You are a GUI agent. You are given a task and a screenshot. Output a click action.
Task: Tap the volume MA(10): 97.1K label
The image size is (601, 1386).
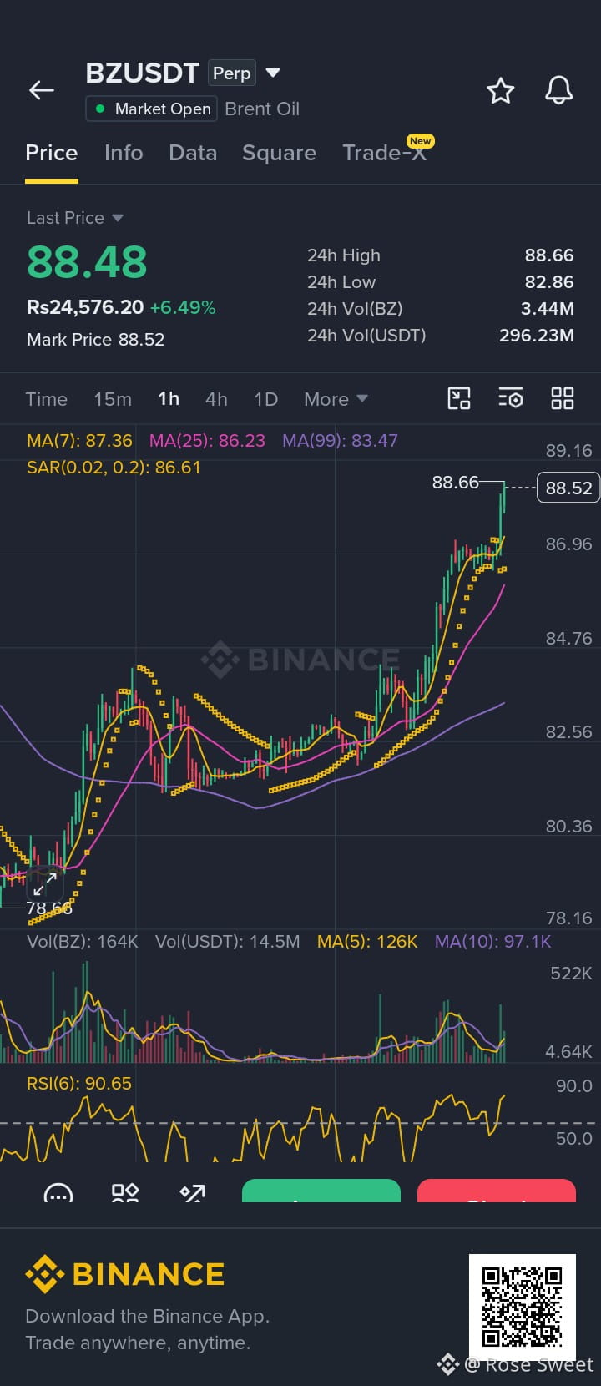[493, 942]
